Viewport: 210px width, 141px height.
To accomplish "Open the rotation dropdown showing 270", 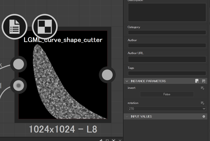I will click(167, 109).
